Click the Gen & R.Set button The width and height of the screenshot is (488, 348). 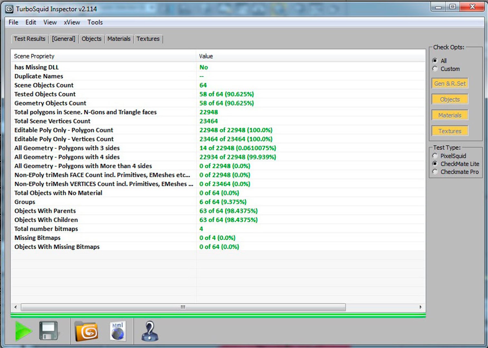(x=450, y=83)
